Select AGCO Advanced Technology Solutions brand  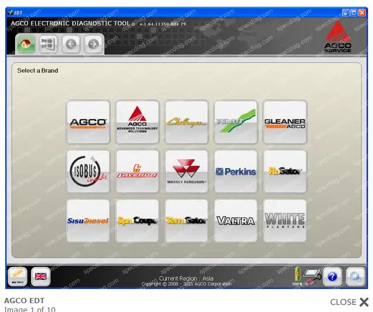pos(137,122)
